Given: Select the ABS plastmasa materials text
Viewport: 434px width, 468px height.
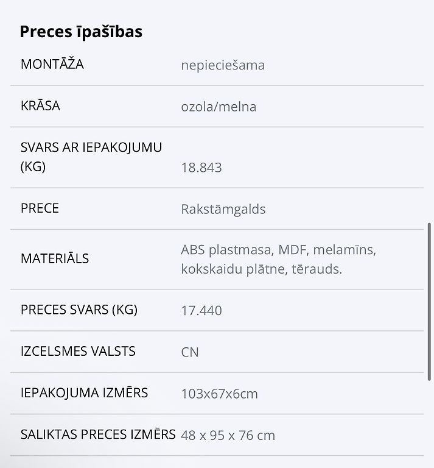Looking at the screenshot, I should tap(278, 260).
